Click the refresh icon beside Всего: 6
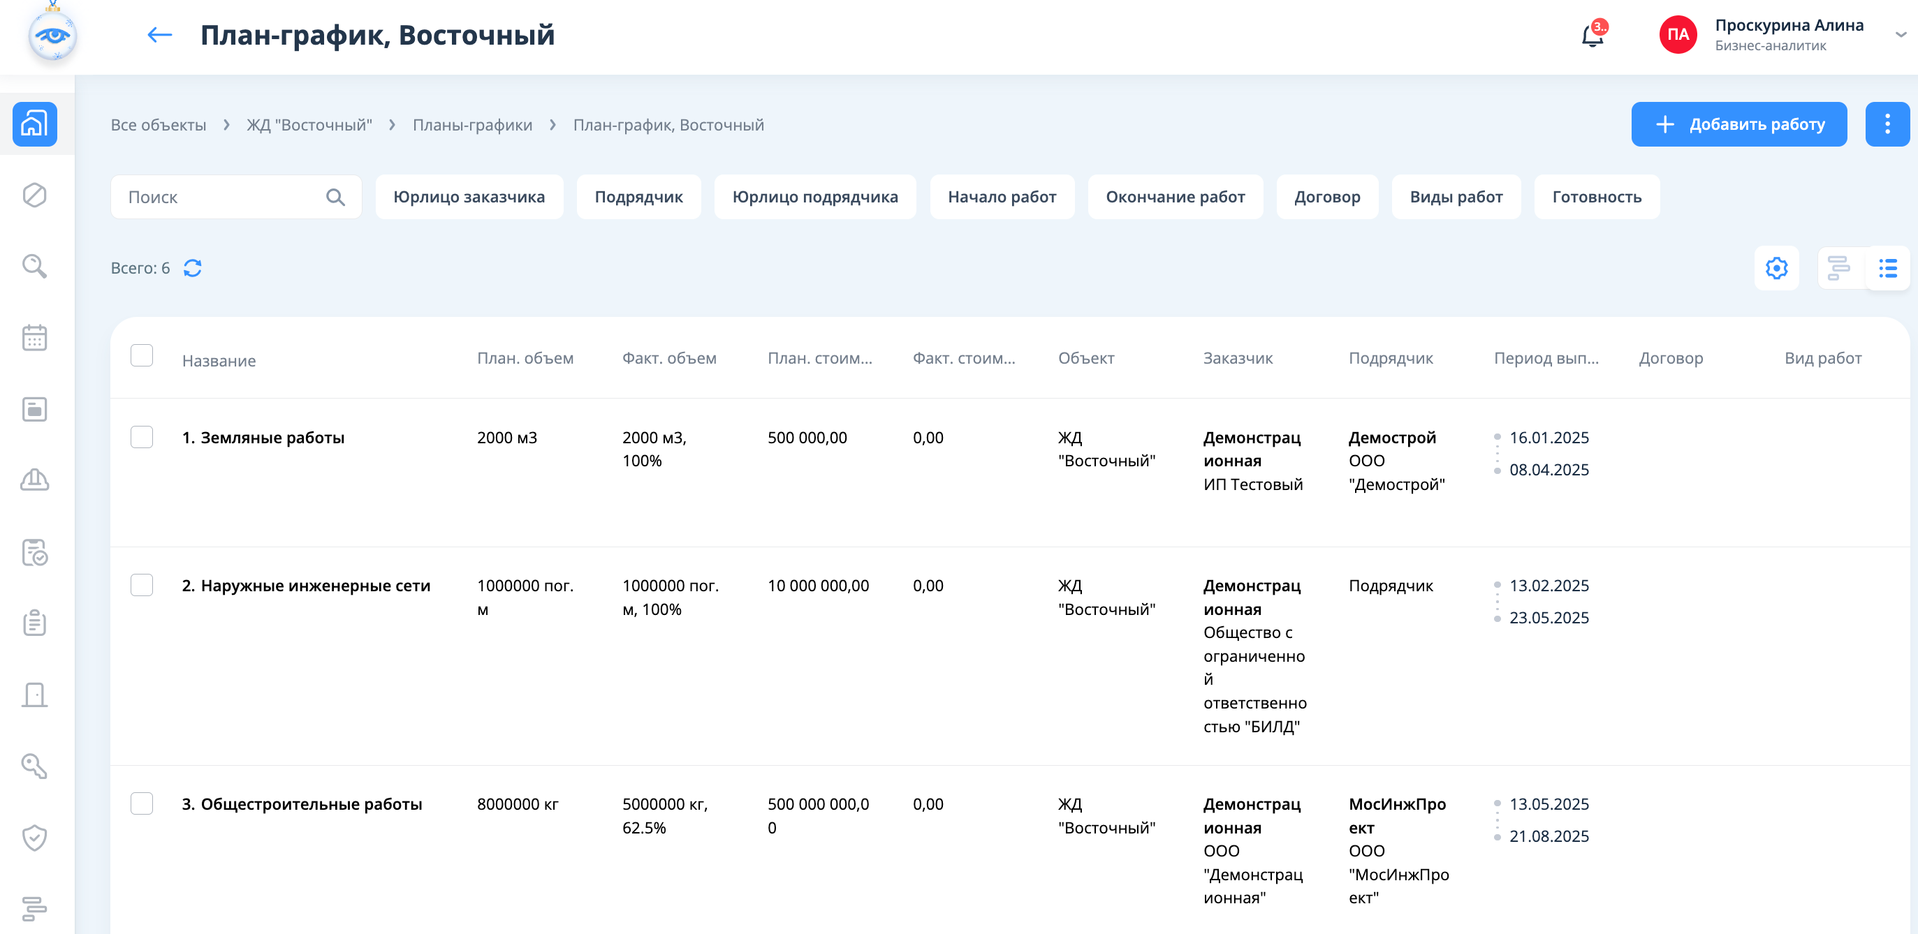This screenshot has height=934, width=1918. [193, 268]
